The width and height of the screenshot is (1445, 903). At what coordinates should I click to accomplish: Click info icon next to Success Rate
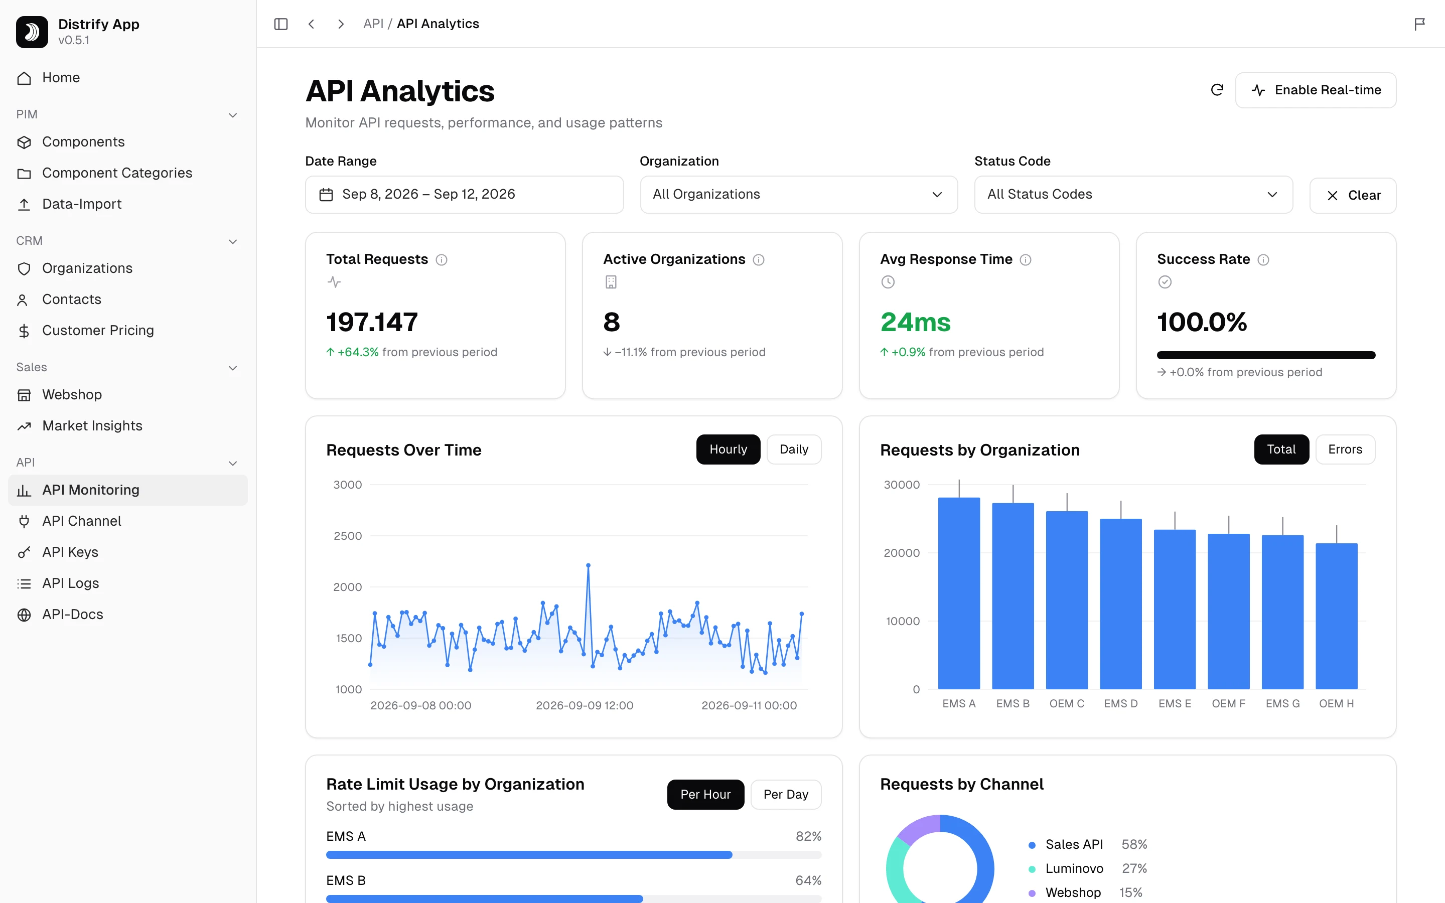click(x=1263, y=260)
